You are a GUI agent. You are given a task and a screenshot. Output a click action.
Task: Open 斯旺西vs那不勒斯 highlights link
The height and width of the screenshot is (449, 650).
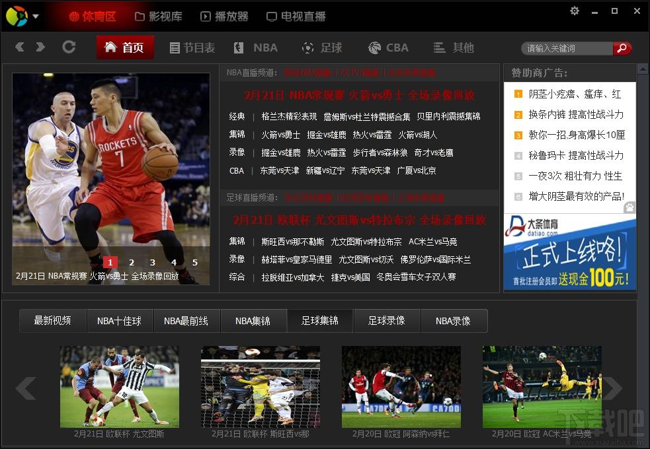[x=293, y=242]
